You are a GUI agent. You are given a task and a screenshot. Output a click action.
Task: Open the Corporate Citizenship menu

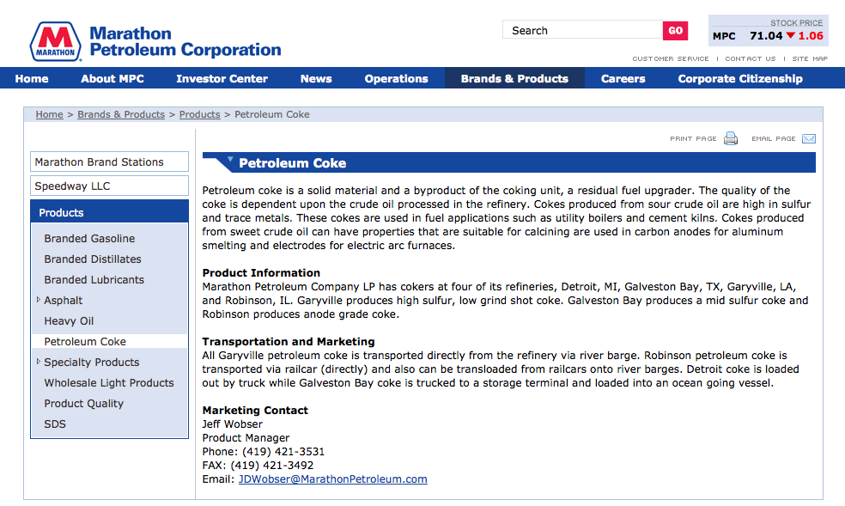pos(740,79)
